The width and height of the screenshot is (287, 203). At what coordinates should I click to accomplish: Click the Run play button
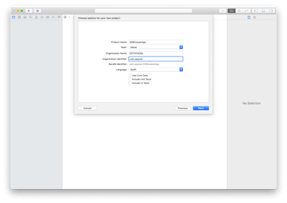coord(29,11)
